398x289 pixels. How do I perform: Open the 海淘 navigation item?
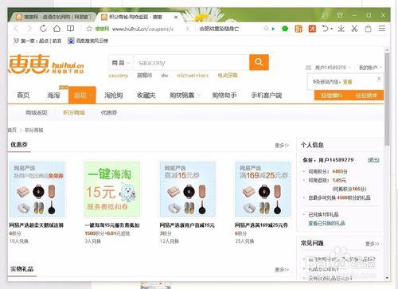(53, 95)
